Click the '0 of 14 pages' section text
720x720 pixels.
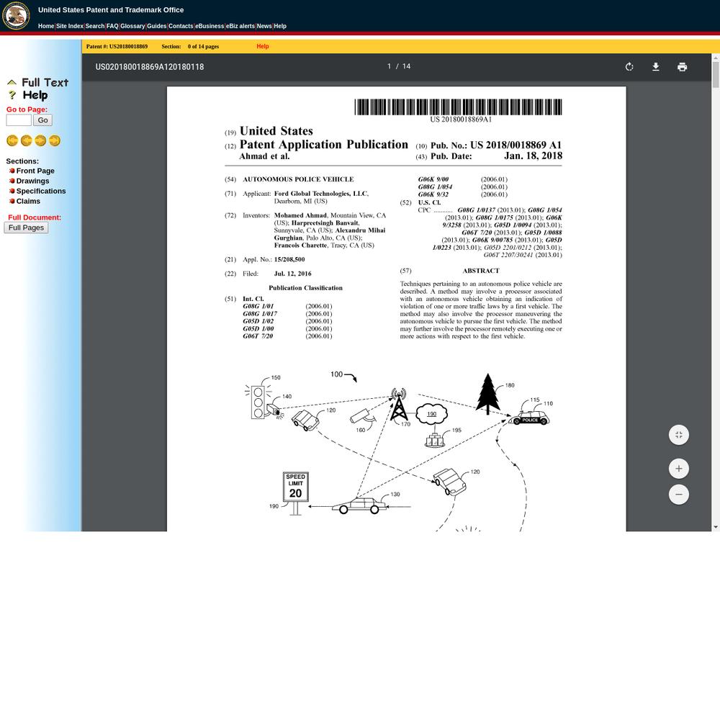pyautogui.click(x=204, y=46)
